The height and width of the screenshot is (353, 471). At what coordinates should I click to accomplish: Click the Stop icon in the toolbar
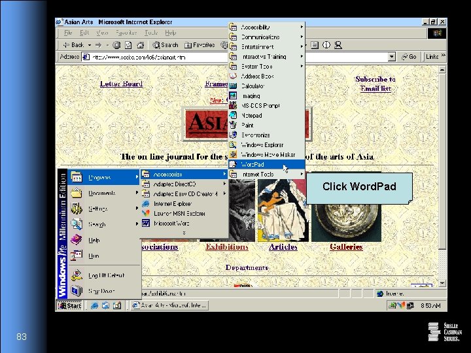coord(116,45)
